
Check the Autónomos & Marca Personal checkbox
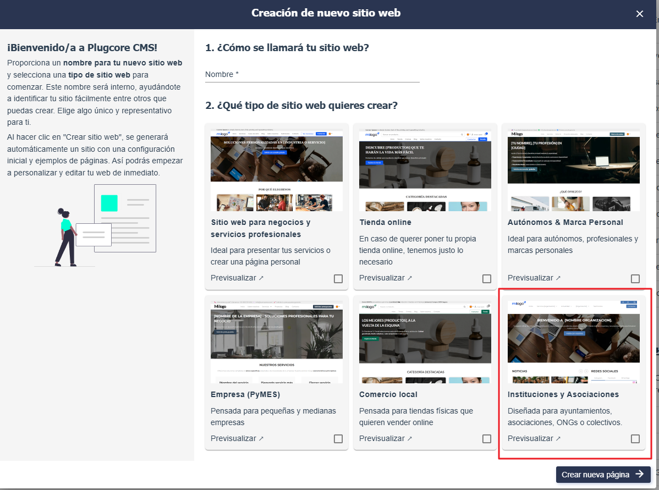635,278
